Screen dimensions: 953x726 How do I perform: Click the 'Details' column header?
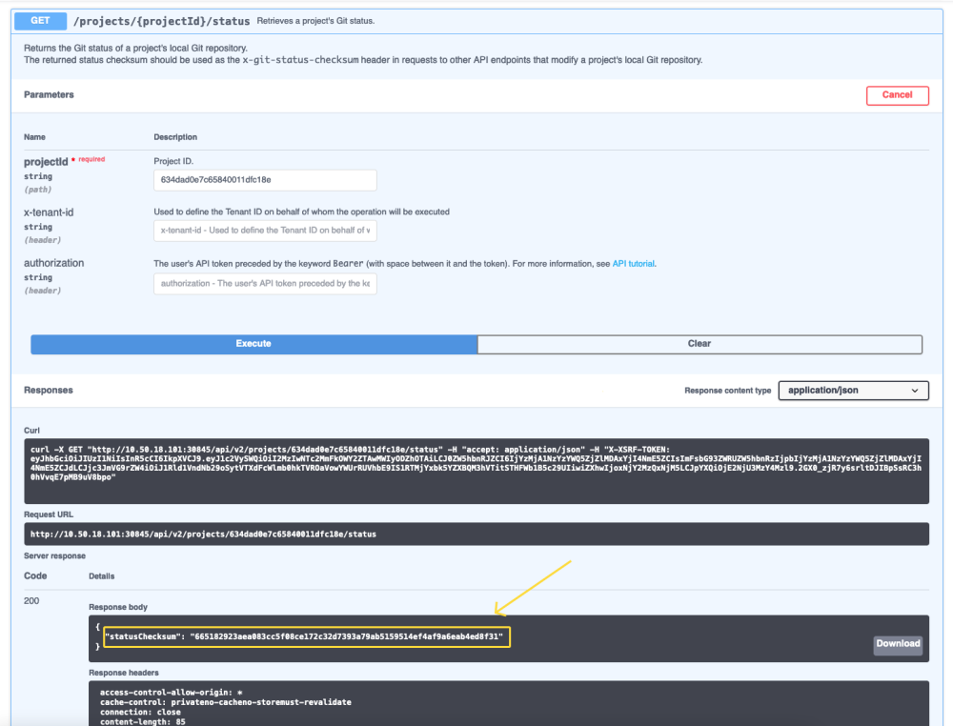click(102, 575)
